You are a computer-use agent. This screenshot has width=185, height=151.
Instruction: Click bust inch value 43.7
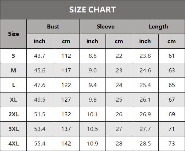40,56
